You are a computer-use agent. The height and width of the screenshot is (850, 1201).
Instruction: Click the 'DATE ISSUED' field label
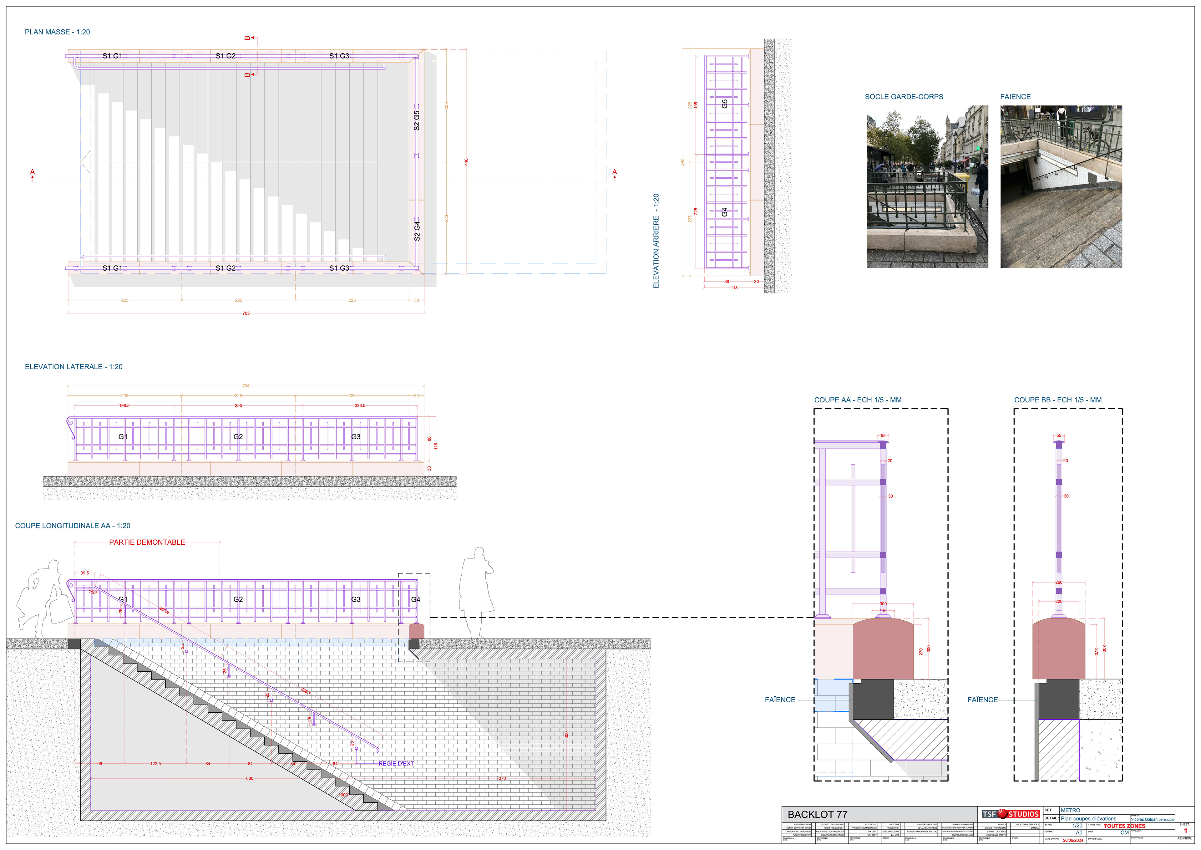(1095, 839)
